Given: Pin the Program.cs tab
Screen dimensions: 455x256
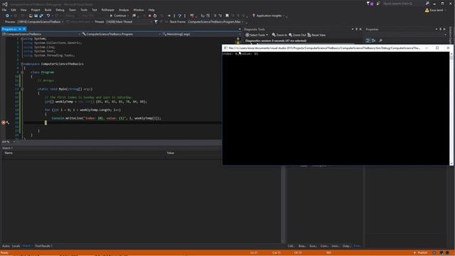Looking at the screenshot, I should 20,29.
